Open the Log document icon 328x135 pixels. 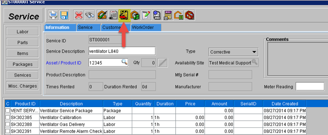pos(113,15)
